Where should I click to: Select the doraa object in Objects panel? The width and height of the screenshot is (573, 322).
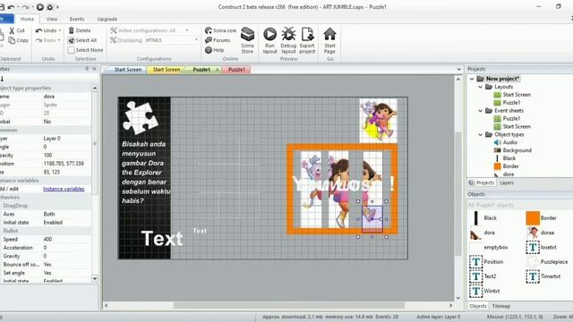point(540,233)
